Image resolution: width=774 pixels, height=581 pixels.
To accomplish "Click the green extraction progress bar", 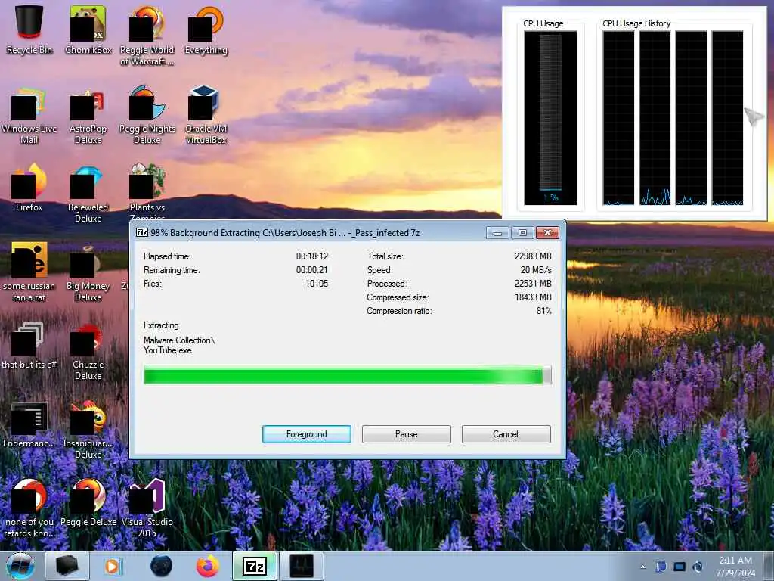I will point(348,375).
